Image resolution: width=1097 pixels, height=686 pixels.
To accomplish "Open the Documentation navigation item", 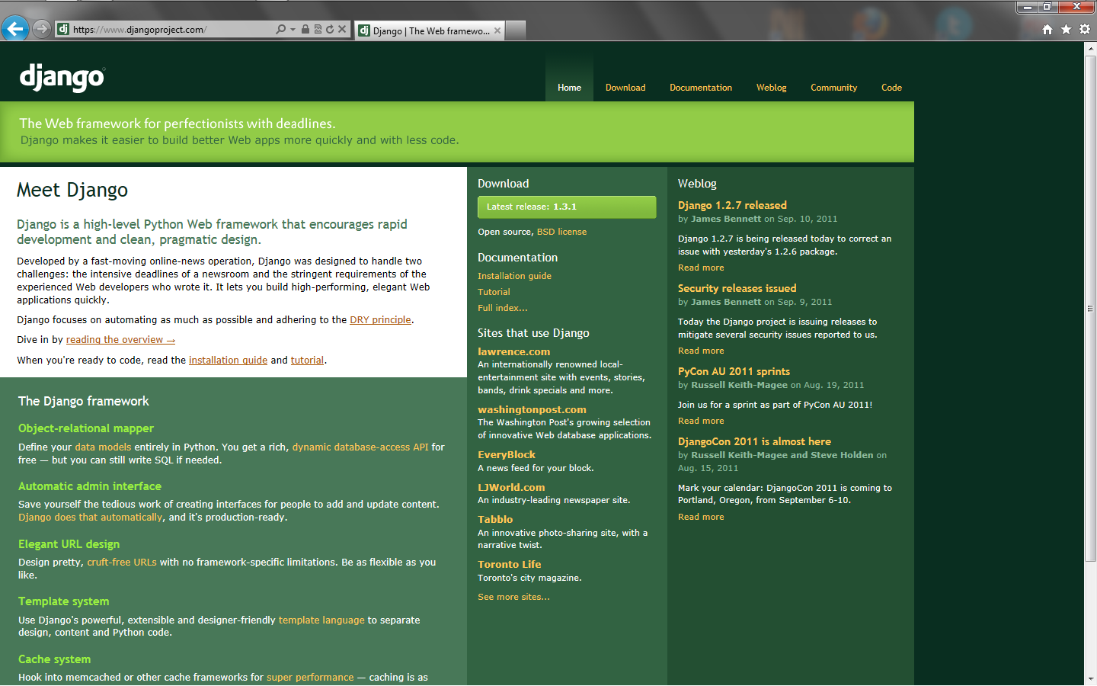I will pyautogui.click(x=701, y=88).
